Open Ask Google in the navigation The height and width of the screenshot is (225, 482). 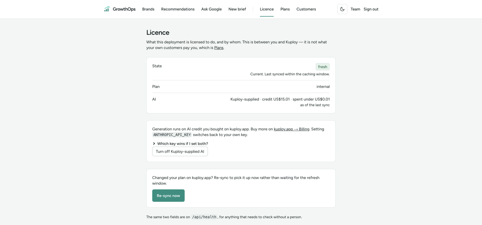coord(211,9)
